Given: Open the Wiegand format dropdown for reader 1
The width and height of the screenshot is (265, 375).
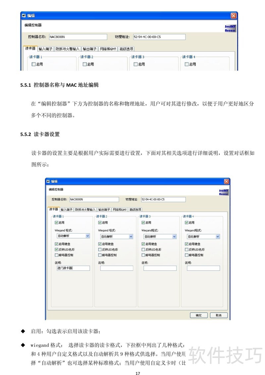Looking at the screenshot, I should (88, 236).
